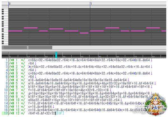
Task: Place cursor in the line 10 MML code
Action: pyautogui.click(x=70, y=90)
